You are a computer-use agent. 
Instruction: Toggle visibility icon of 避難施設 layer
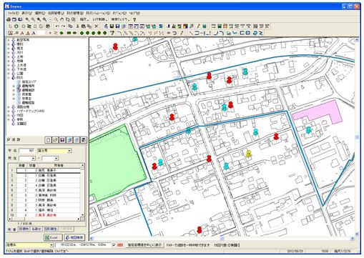[19, 90]
